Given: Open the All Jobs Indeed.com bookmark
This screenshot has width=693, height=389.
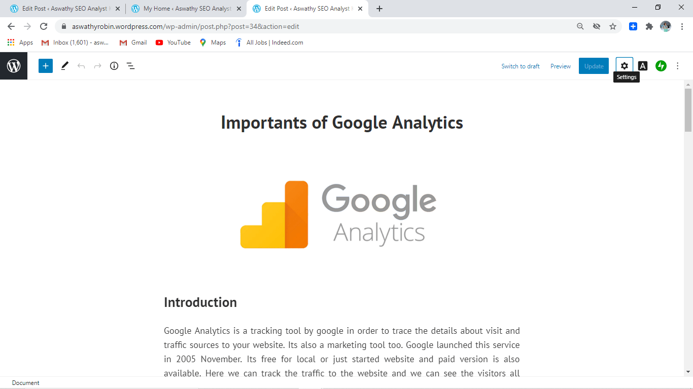Looking at the screenshot, I should coord(269,43).
